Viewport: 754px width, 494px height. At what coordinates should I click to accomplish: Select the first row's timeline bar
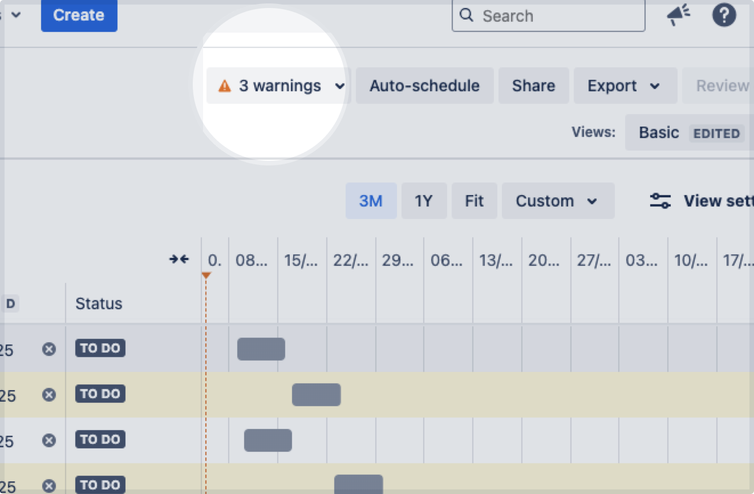click(x=261, y=349)
